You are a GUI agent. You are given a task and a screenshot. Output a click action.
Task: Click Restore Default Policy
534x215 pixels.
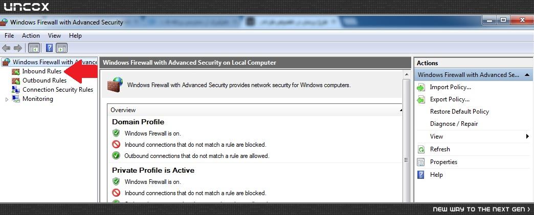tap(459, 112)
